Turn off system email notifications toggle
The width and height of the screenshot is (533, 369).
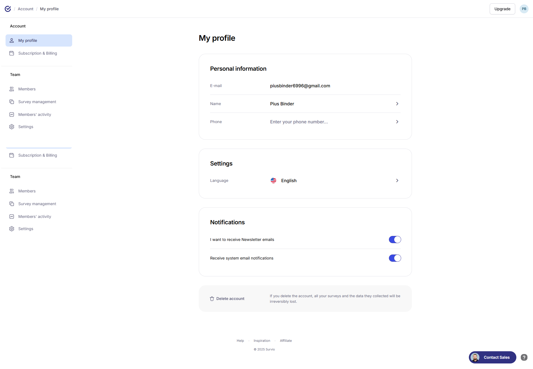pyautogui.click(x=395, y=258)
